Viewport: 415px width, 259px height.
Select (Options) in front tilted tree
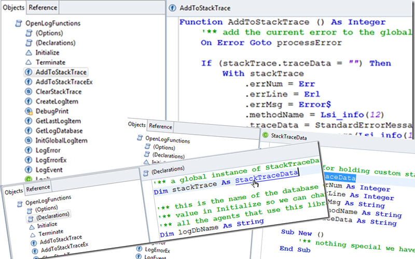(x=46, y=209)
